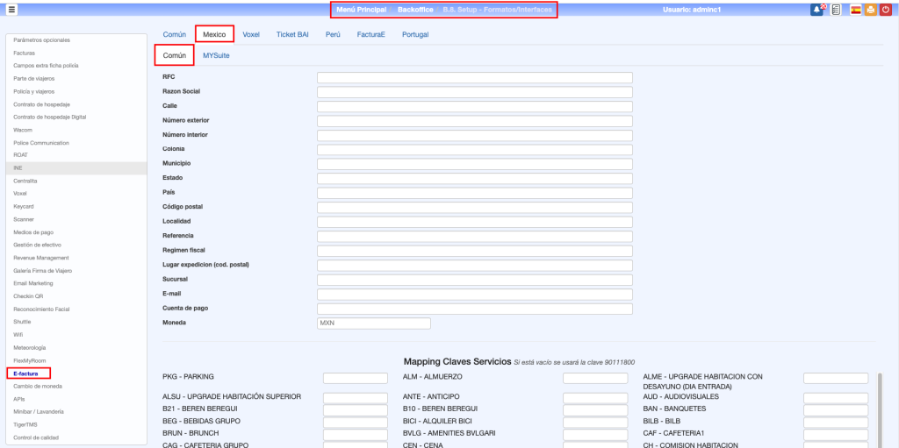Open Revenue Management in the sidebar
This screenshot has height=448, width=899.
(41, 258)
